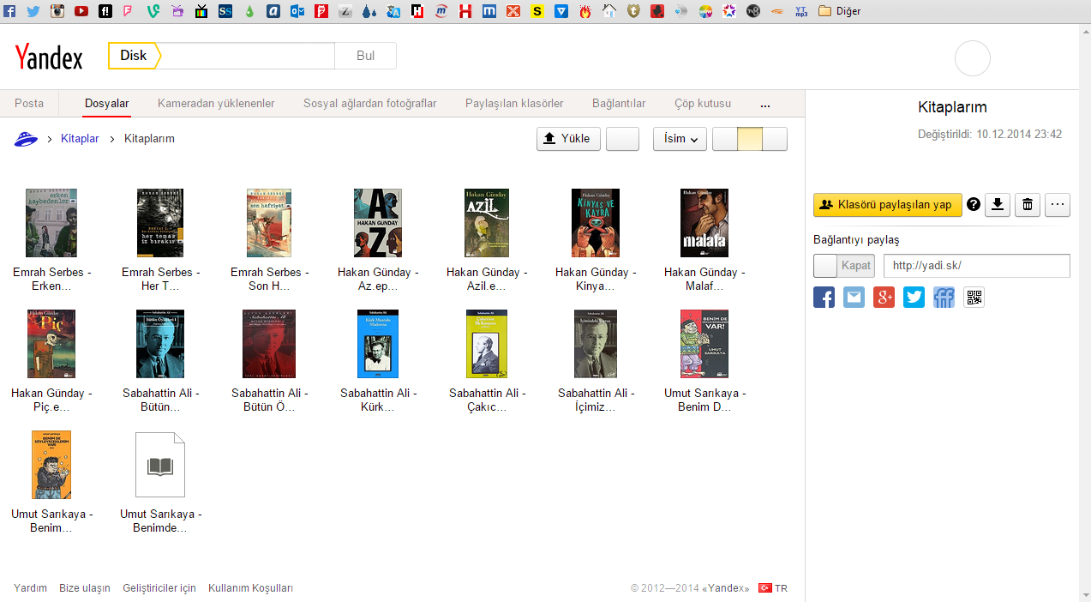Switch to the Posta tab
The height and width of the screenshot is (602, 1091).
[x=29, y=103]
